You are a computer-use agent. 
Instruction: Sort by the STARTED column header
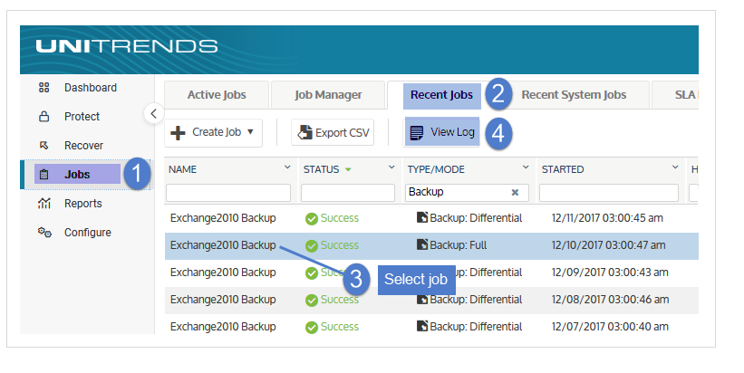click(x=563, y=169)
